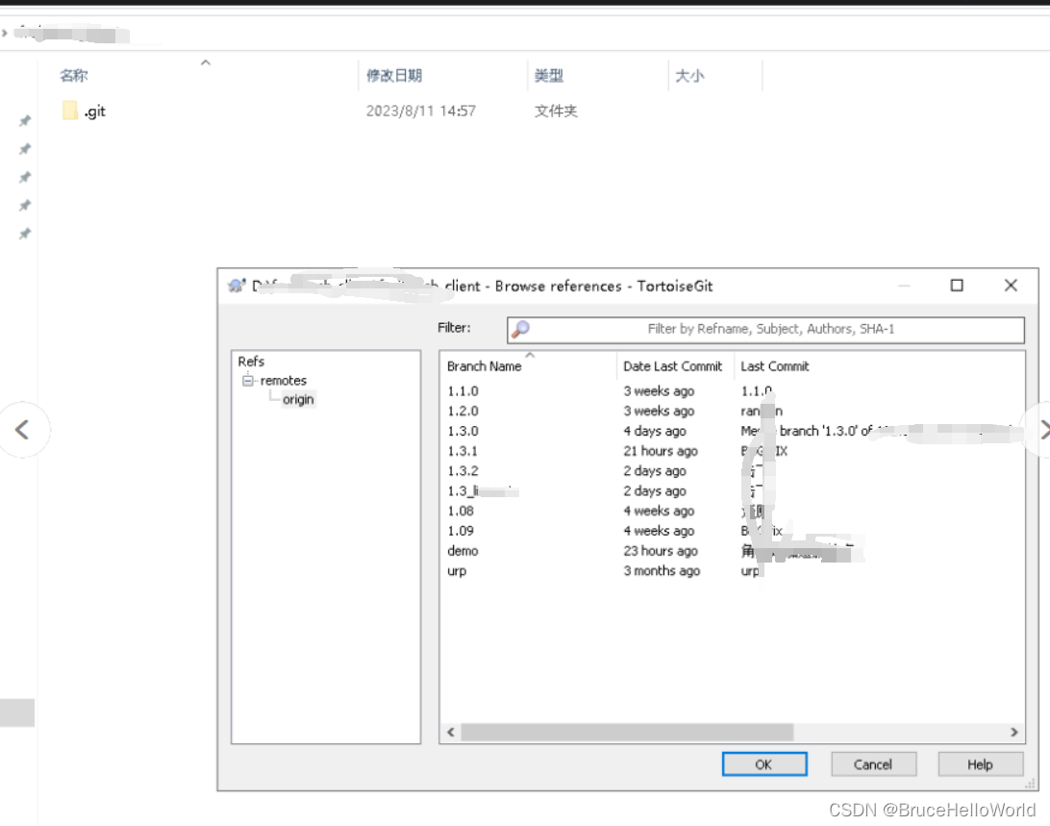Image resolution: width=1050 pixels, height=826 pixels.
Task: Select the demo branch in the list
Action: [x=462, y=550]
